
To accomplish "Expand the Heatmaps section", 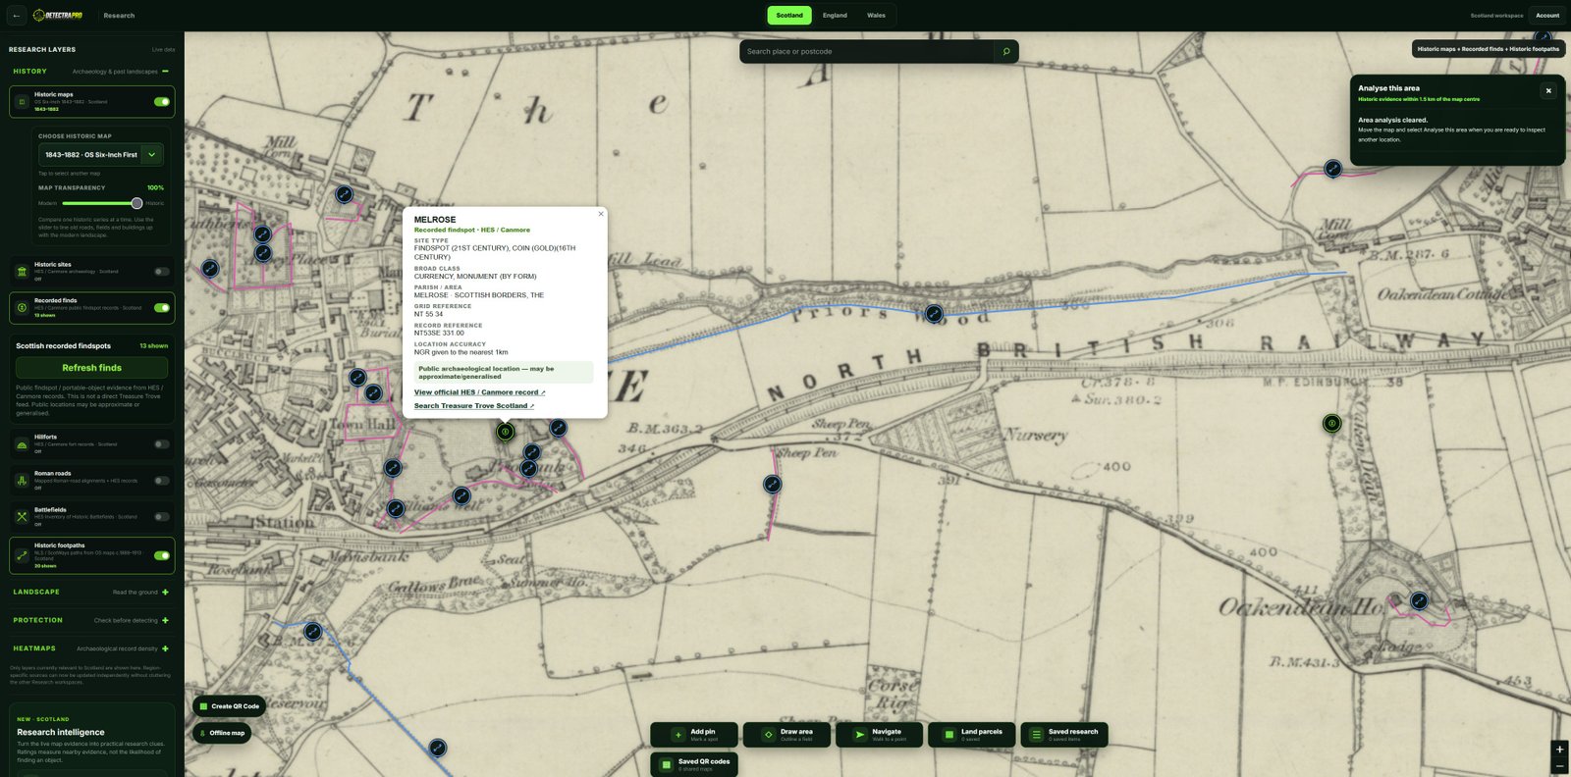I will pyautogui.click(x=165, y=648).
